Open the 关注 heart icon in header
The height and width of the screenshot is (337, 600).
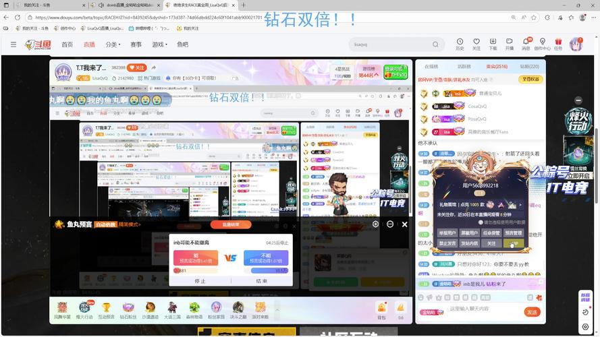(x=476, y=44)
